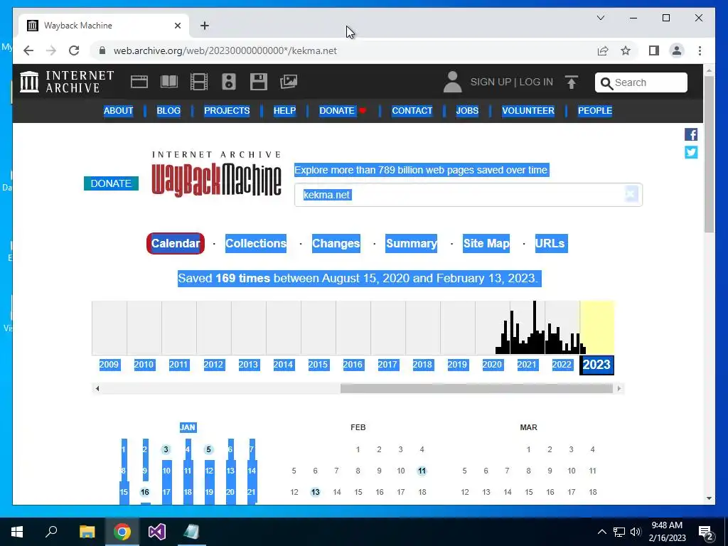Open the Audio (speaker) icon
The height and width of the screenshot is (546, 728).
229,82
